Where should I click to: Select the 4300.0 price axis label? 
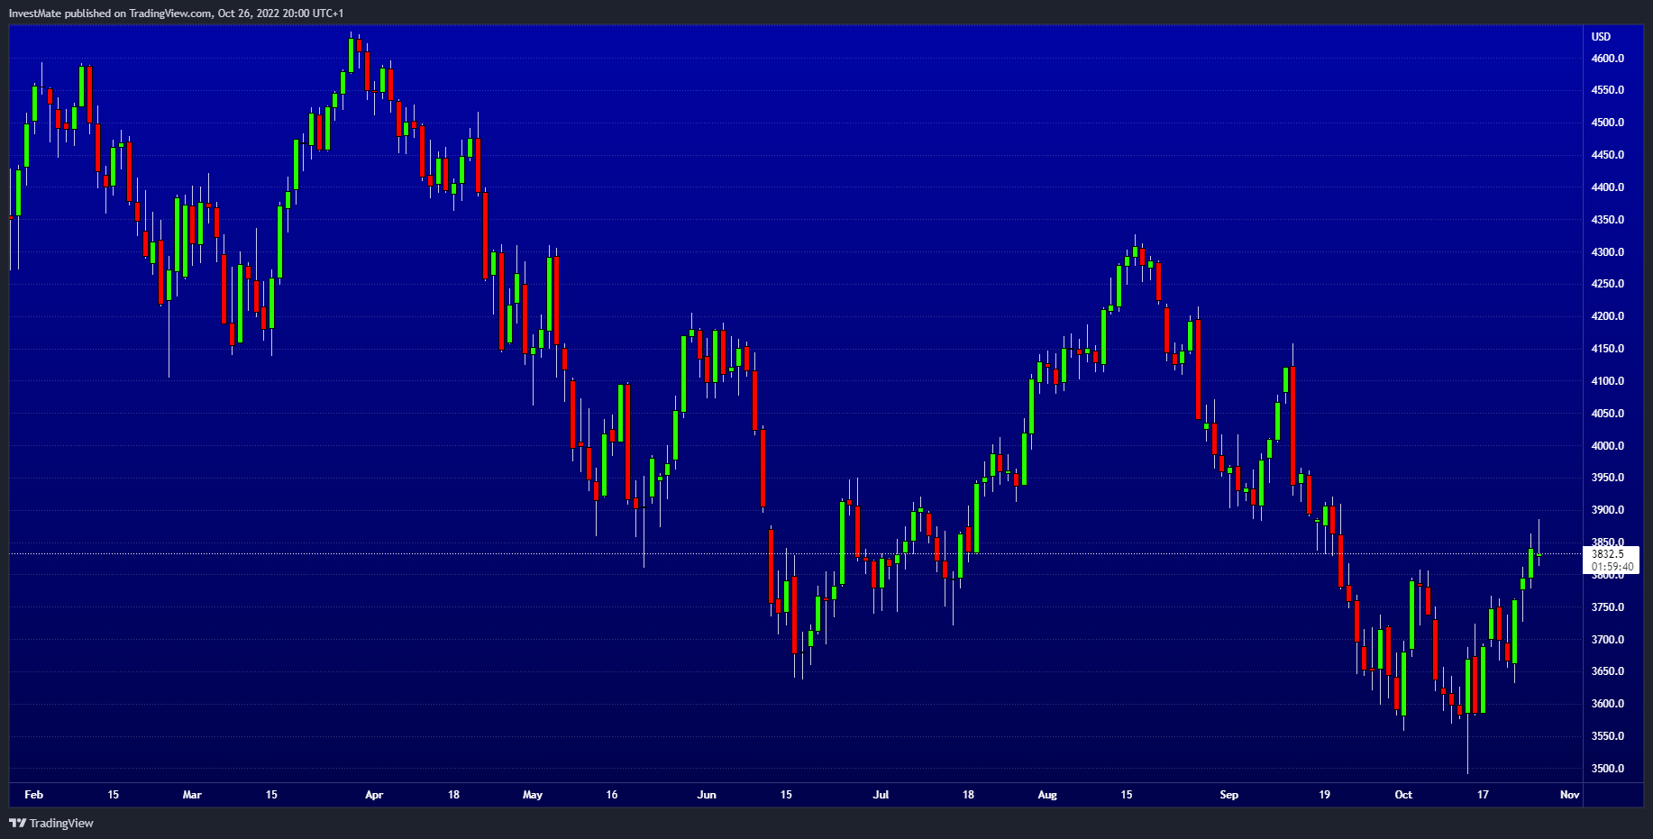(x=1608, y=252)
